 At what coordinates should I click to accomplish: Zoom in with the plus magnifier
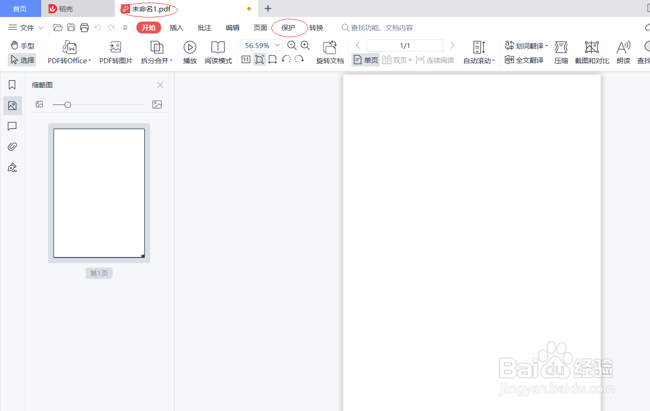[305, 45]
